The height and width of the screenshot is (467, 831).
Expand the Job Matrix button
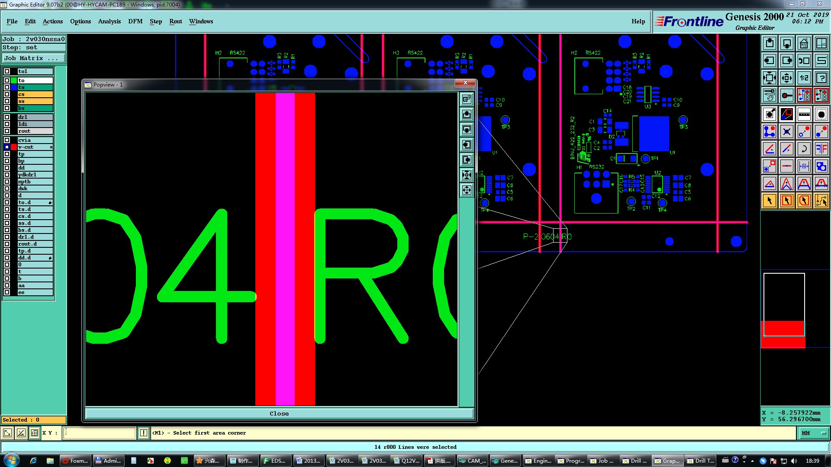(x=34, y=58)
